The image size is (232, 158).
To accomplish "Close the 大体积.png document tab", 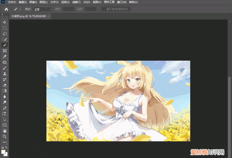I will 49,16.
